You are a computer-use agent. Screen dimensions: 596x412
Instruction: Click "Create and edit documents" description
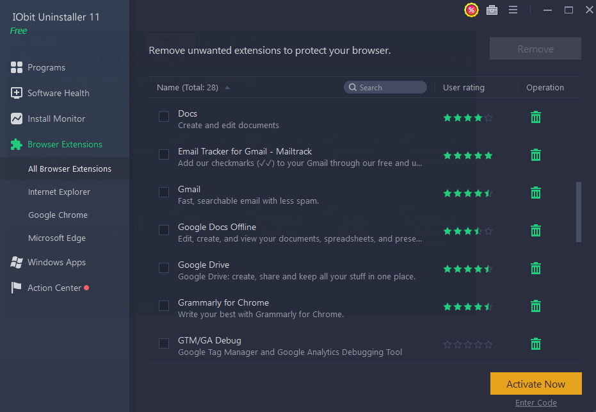(228, 125)
